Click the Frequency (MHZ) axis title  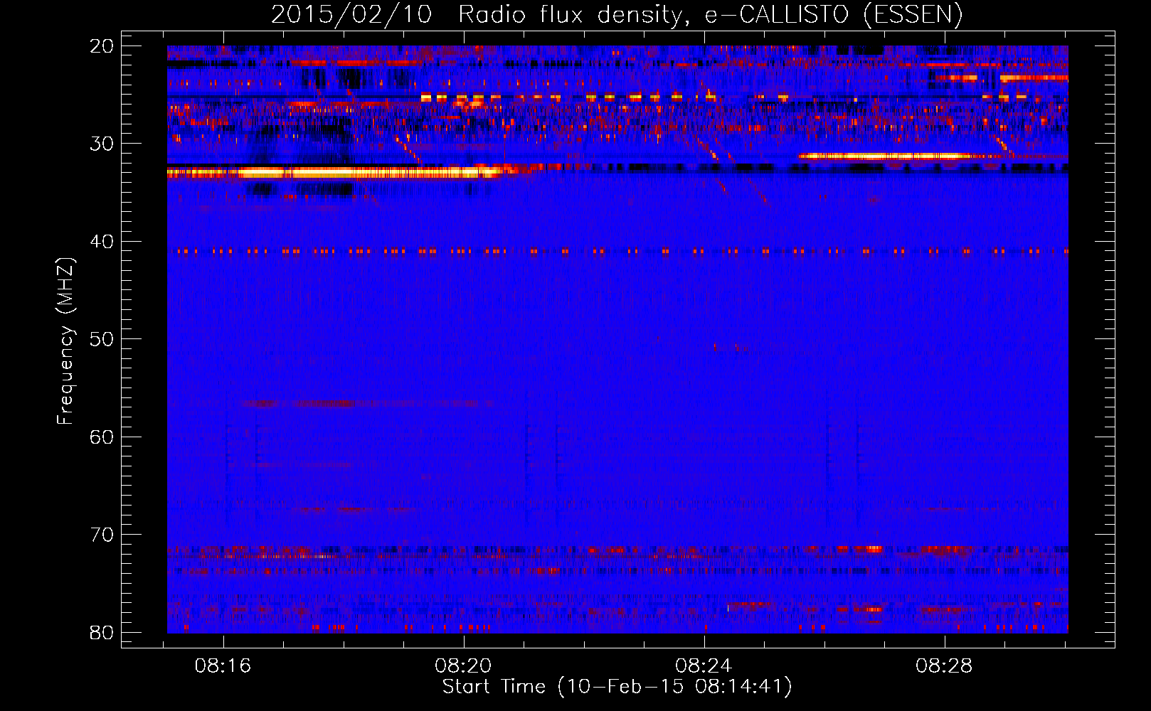[65, 341]
